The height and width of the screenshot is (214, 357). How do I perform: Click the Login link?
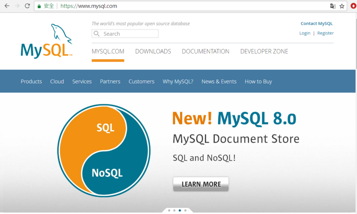[305, 33]
